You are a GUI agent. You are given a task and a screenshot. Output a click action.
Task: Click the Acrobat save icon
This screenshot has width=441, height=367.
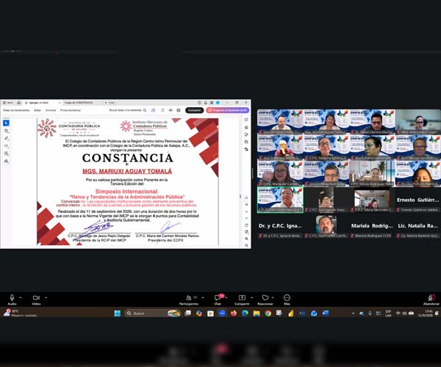click(162, 110)
